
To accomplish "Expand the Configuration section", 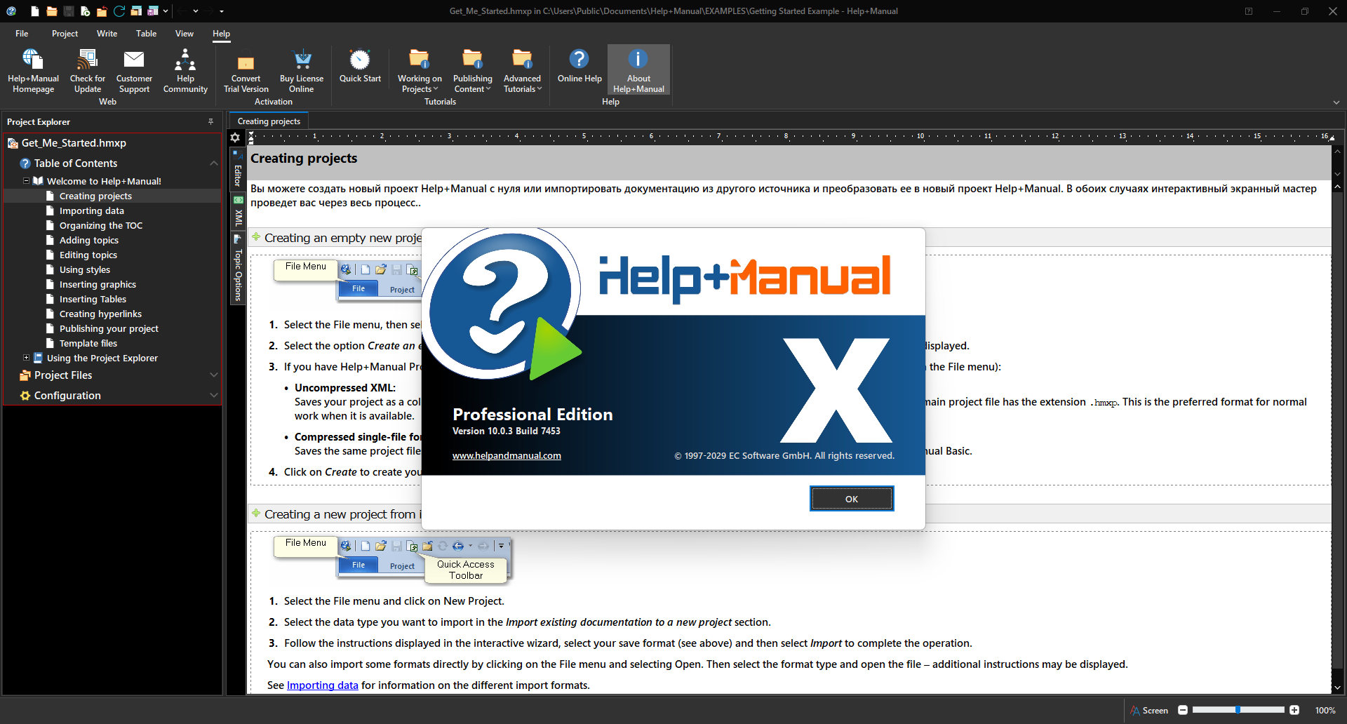I will pos(213,396).
